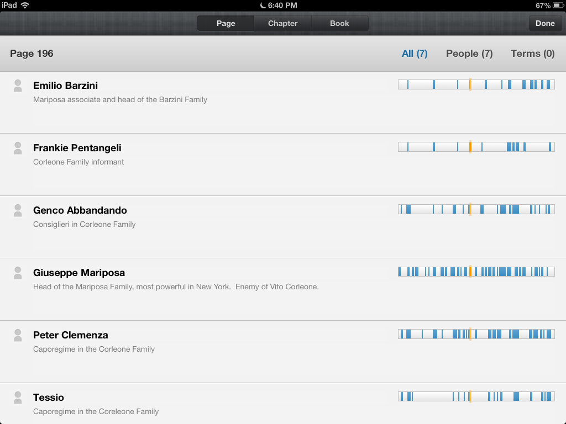Switch to the Book view tab
This screenshot has height=424, width=566.
point(339,23)
